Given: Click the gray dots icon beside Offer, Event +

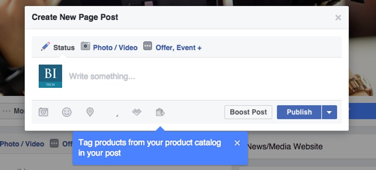Looking at the screenshot, I should click(148, 46).
